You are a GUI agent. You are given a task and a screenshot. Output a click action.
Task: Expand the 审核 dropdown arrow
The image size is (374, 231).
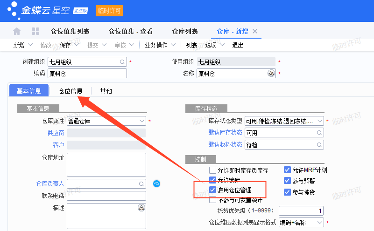[132, 45]
